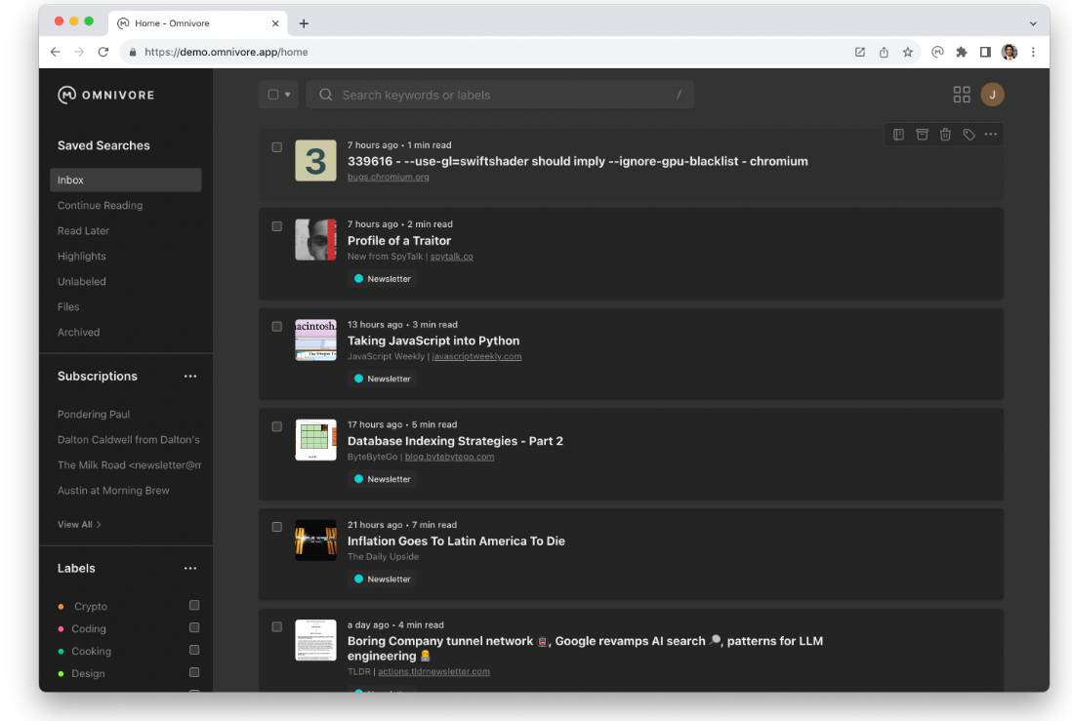Click the Omnivore logo icon in sidebar
This screenshot has height=721, width=1072.
click(66, 95)
